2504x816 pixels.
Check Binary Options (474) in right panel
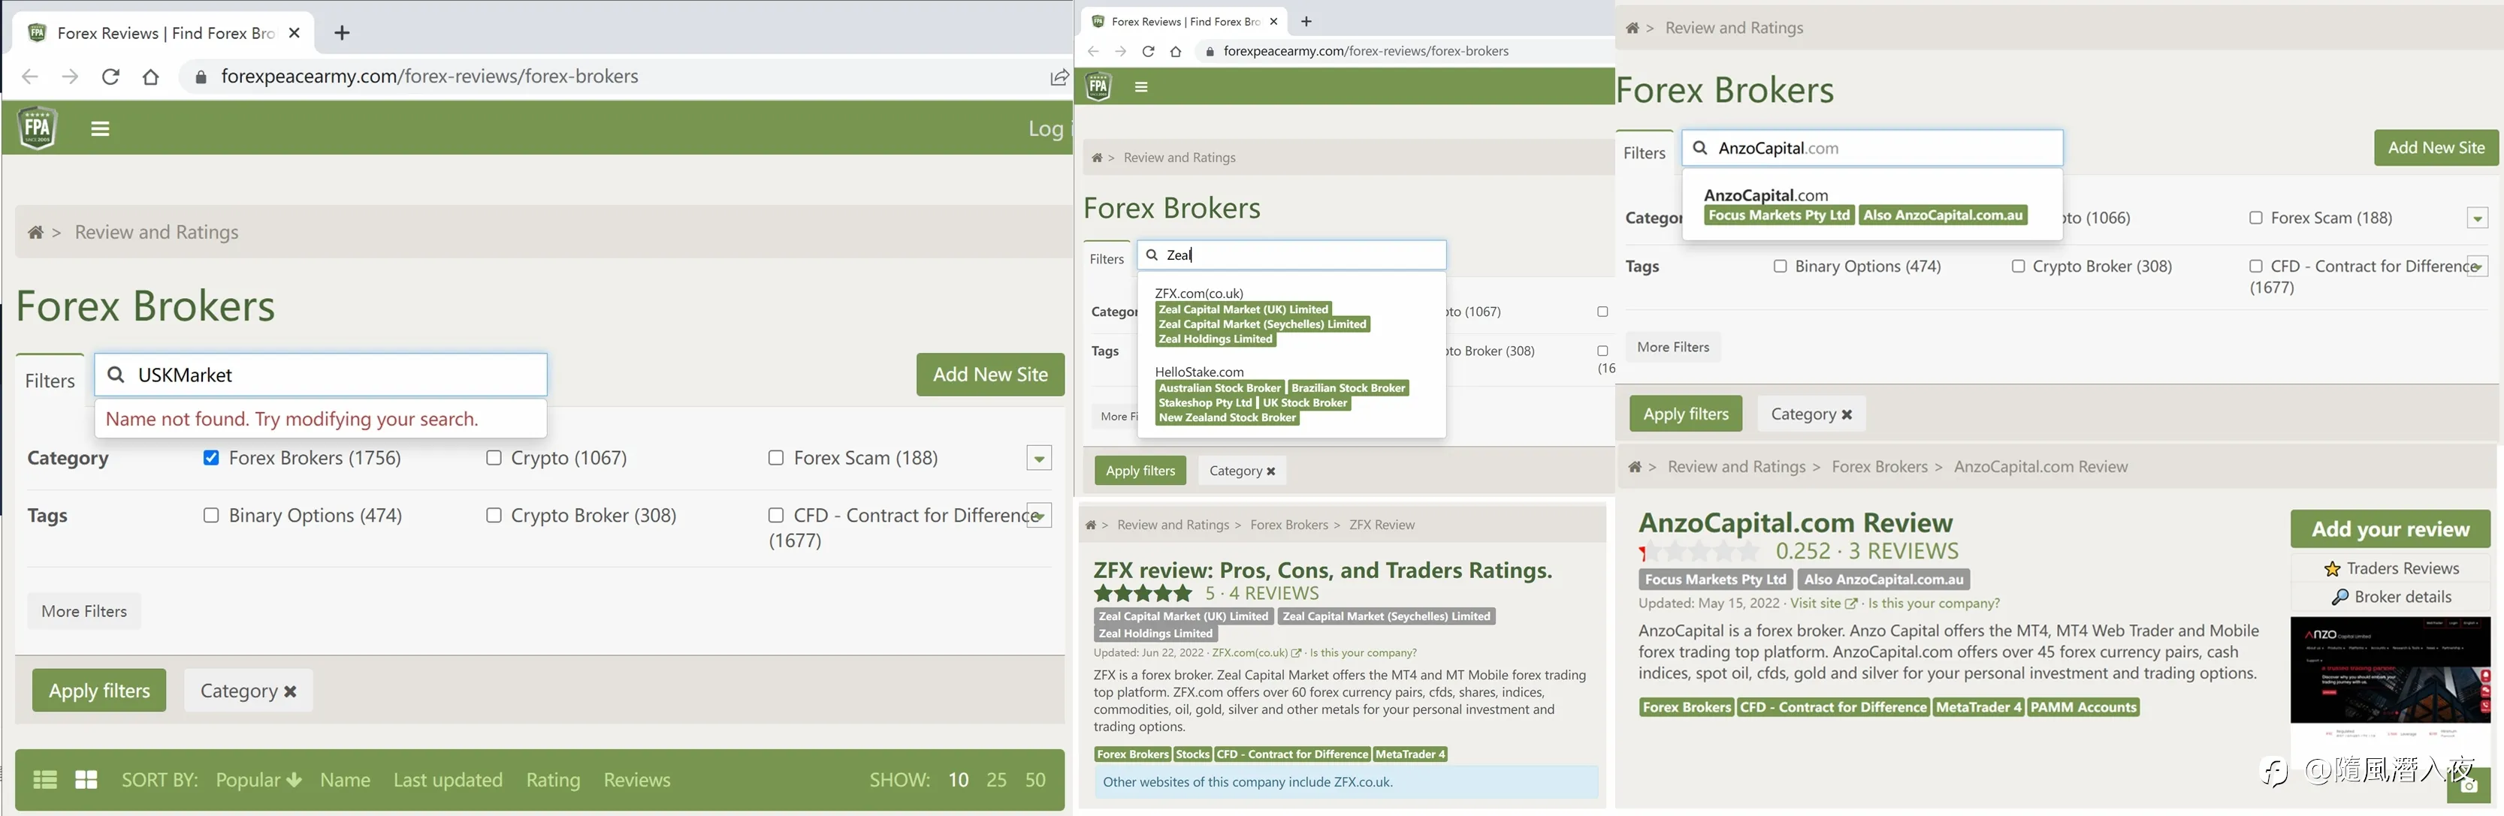coord(1780,266)
